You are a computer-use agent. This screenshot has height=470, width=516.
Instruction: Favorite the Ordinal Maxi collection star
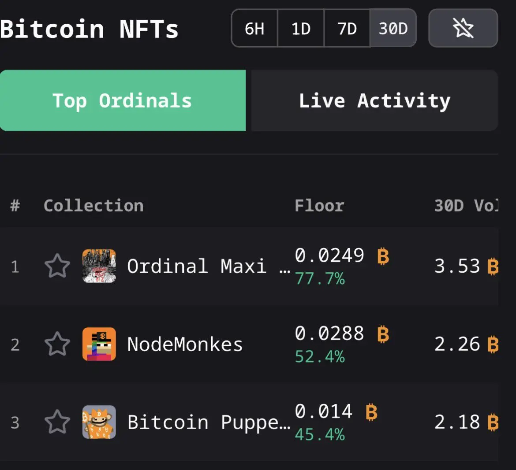tap(57, 266)
